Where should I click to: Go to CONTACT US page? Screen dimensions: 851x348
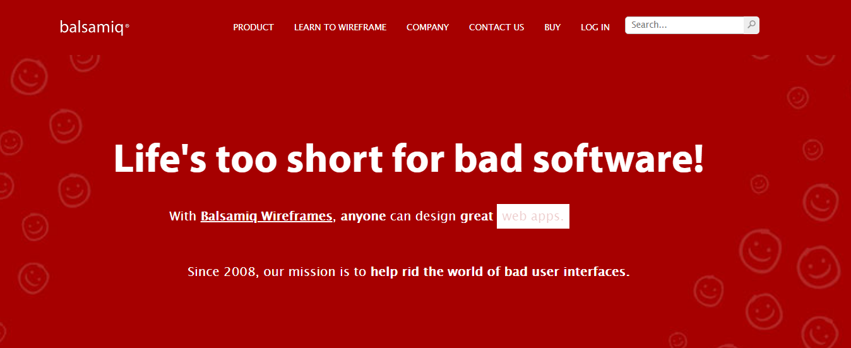coord(496,27)
